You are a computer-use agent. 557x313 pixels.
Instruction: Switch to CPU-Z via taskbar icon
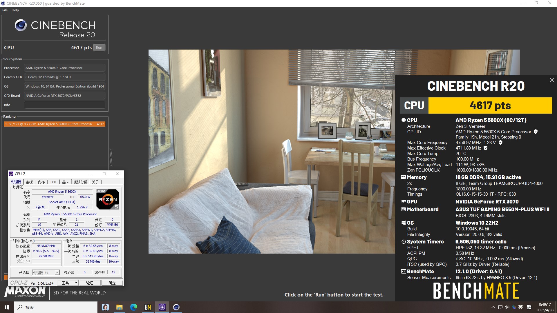(162, 307)
